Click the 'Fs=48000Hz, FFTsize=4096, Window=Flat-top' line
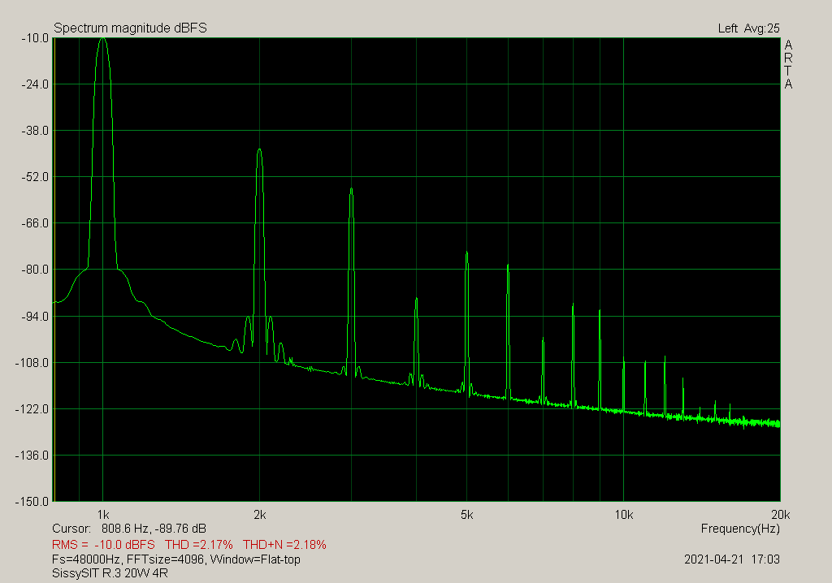 click(x=176, y=559)
